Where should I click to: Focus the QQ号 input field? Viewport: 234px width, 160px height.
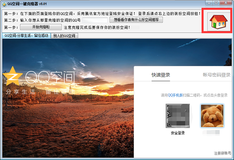tap(95, 20)
